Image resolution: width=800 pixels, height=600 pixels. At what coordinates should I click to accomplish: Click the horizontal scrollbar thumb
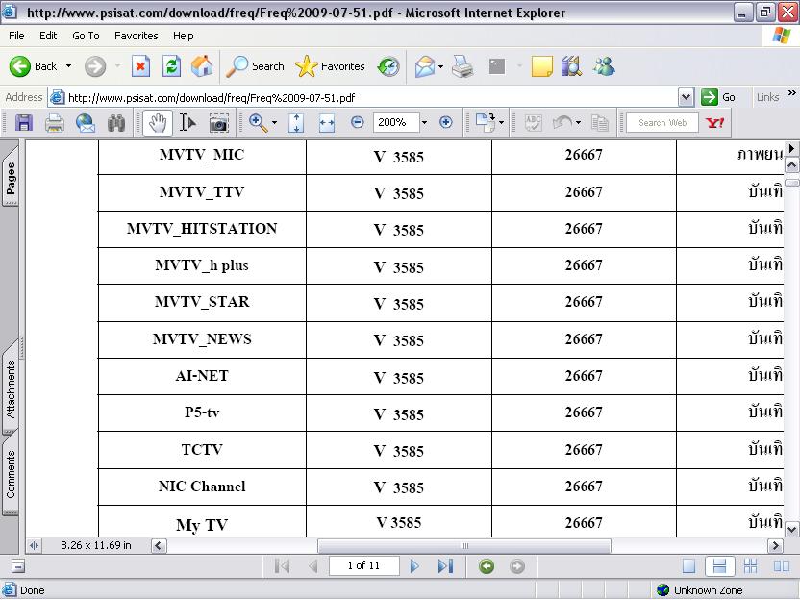click(x=463, y=546)
